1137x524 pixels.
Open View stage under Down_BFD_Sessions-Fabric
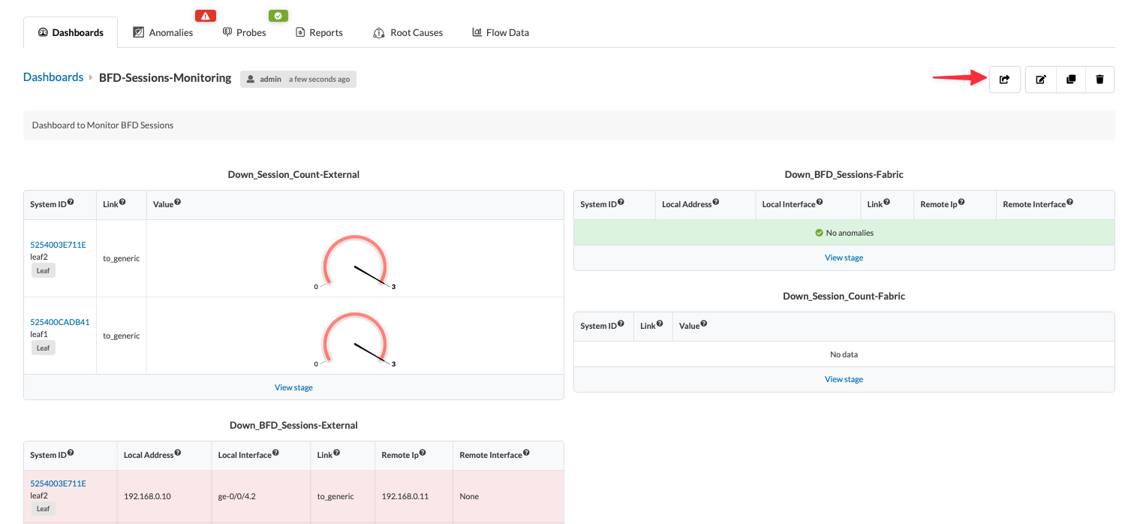click(x=844, y=257)
